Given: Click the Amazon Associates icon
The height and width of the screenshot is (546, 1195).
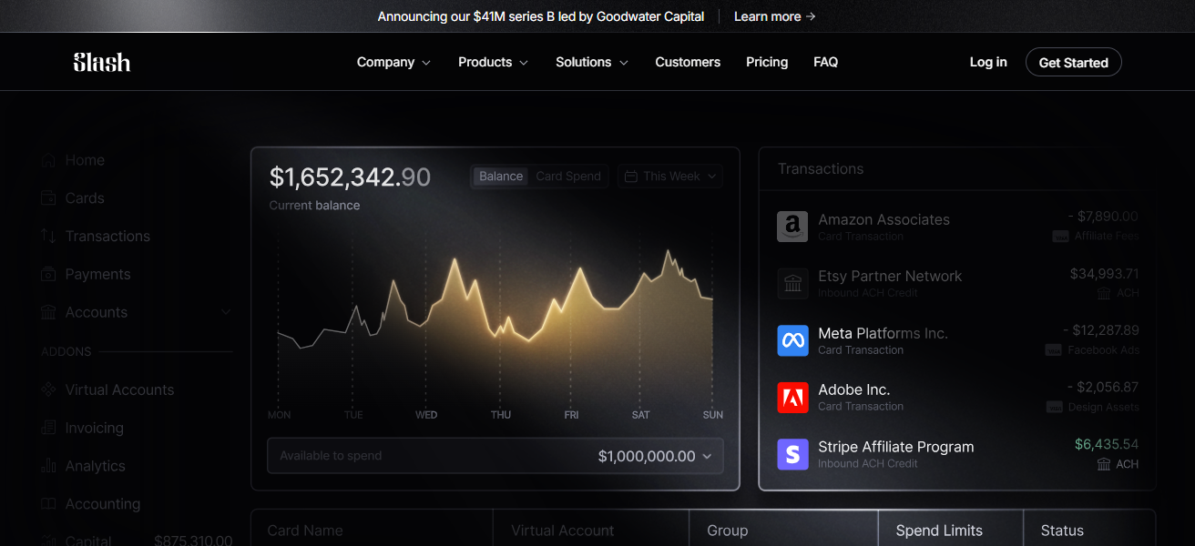Looking at the screenshot, I should tap(792, 227).
